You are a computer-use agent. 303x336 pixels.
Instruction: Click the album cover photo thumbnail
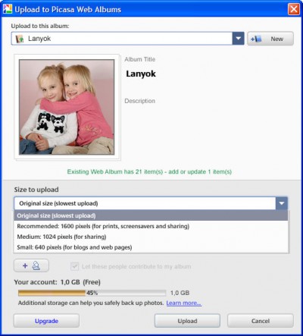[x=67, y=107]
